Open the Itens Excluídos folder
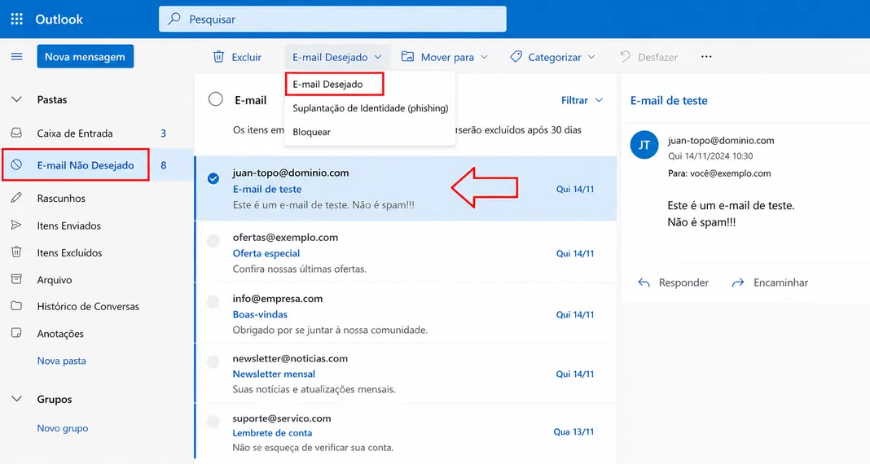The image size is (870, 464). (x=69, y=253)
